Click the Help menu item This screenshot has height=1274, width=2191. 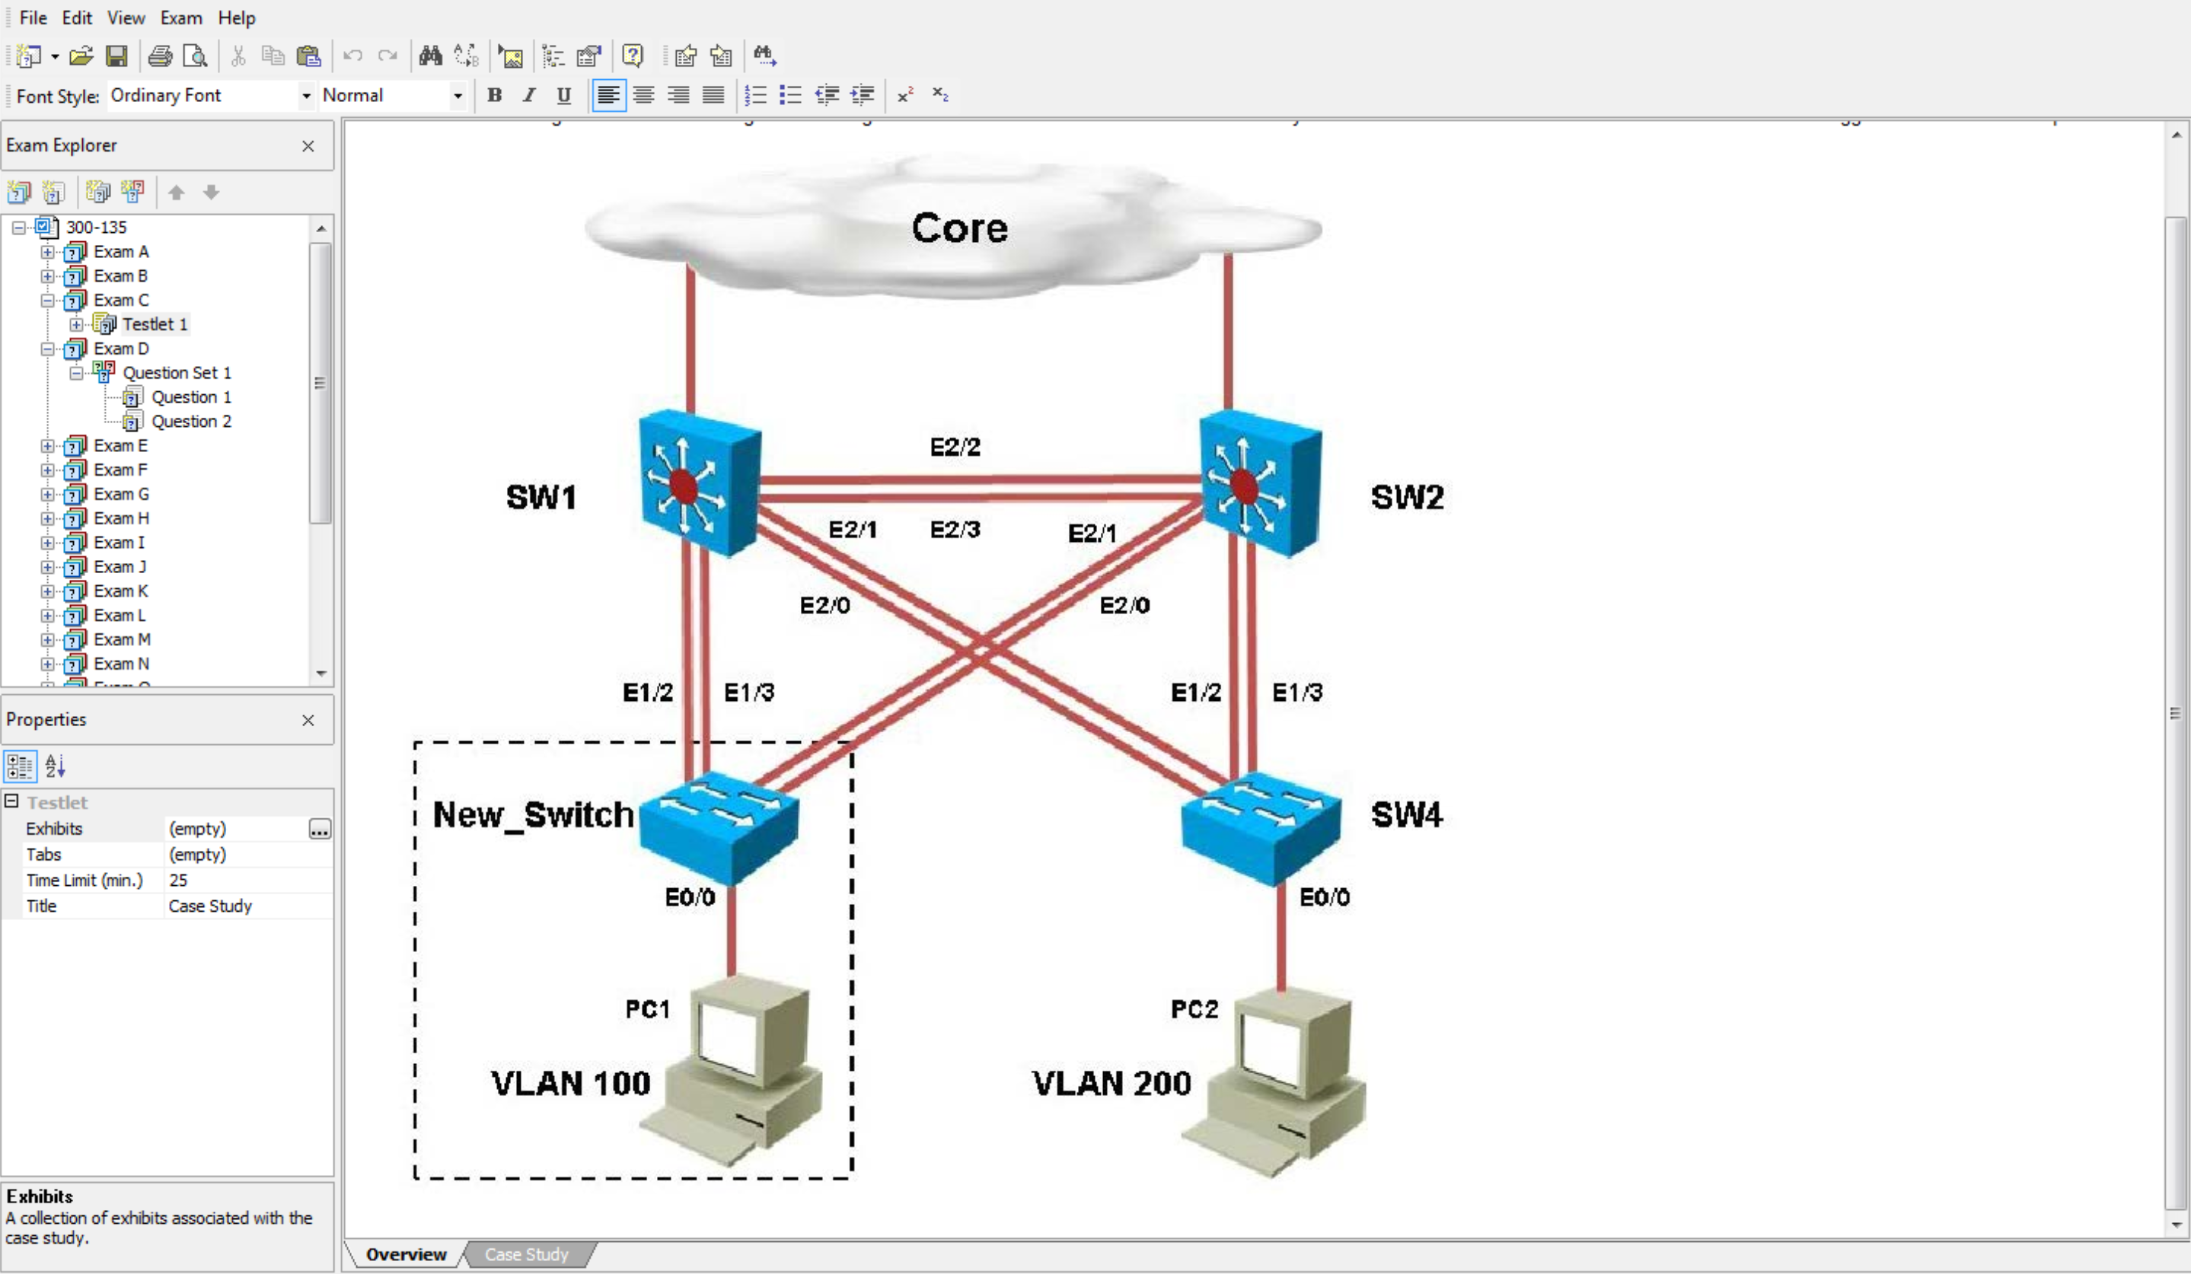[235, 17]
